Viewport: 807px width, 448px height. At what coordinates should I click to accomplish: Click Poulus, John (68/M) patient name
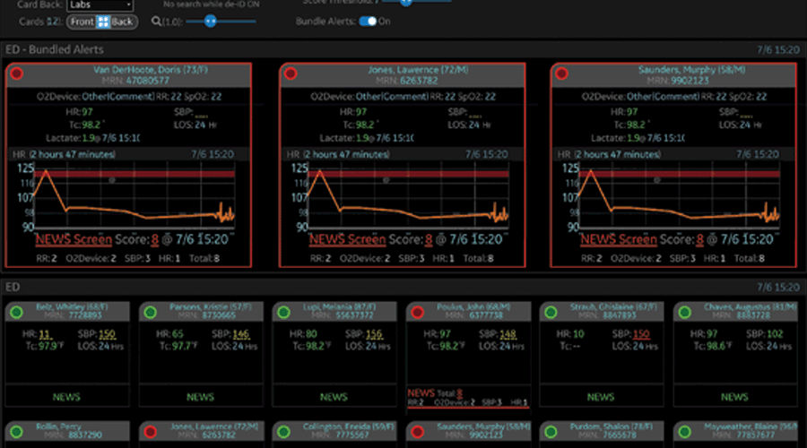[x=473, y=307]
